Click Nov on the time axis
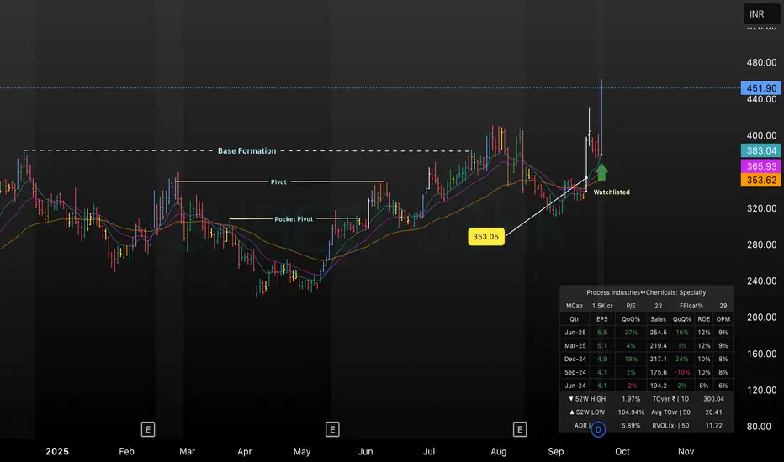The image size is (784, 462). [x=686, y=452]
